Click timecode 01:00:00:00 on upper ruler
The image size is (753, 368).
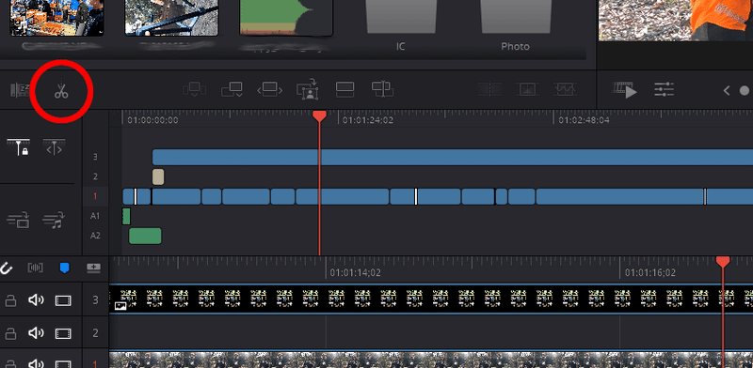point(152,120)
